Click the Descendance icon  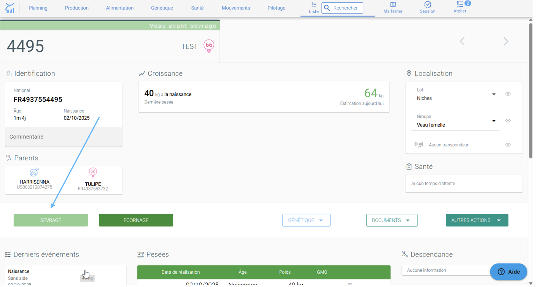pos(405,254)
